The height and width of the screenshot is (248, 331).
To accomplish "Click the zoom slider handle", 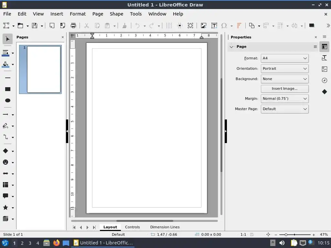I will pyautogui.click(x=286, y=234).
